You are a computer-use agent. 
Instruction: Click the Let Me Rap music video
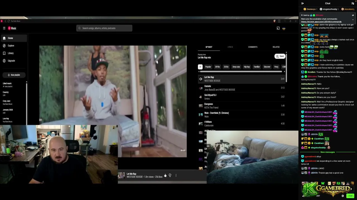(113, 101)
